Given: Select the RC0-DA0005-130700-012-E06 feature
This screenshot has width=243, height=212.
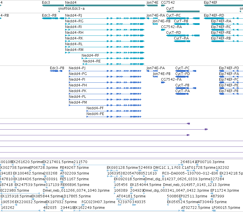Looking at the screenshot, I should (190, 173).
